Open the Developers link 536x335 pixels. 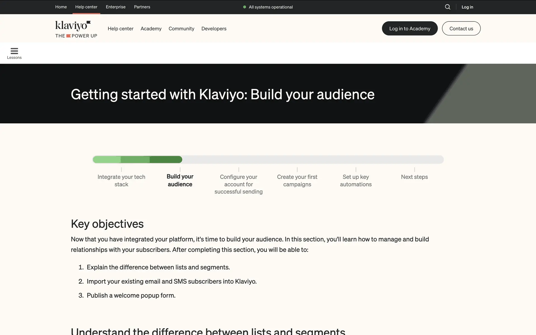pos(214,28)
